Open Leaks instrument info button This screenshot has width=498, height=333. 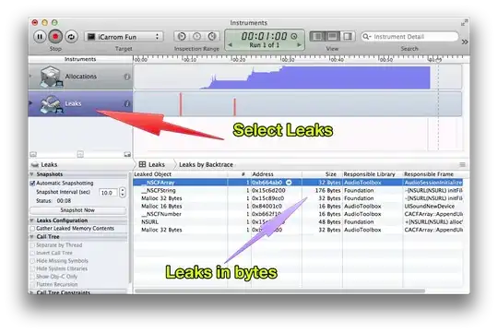point(127,103)
